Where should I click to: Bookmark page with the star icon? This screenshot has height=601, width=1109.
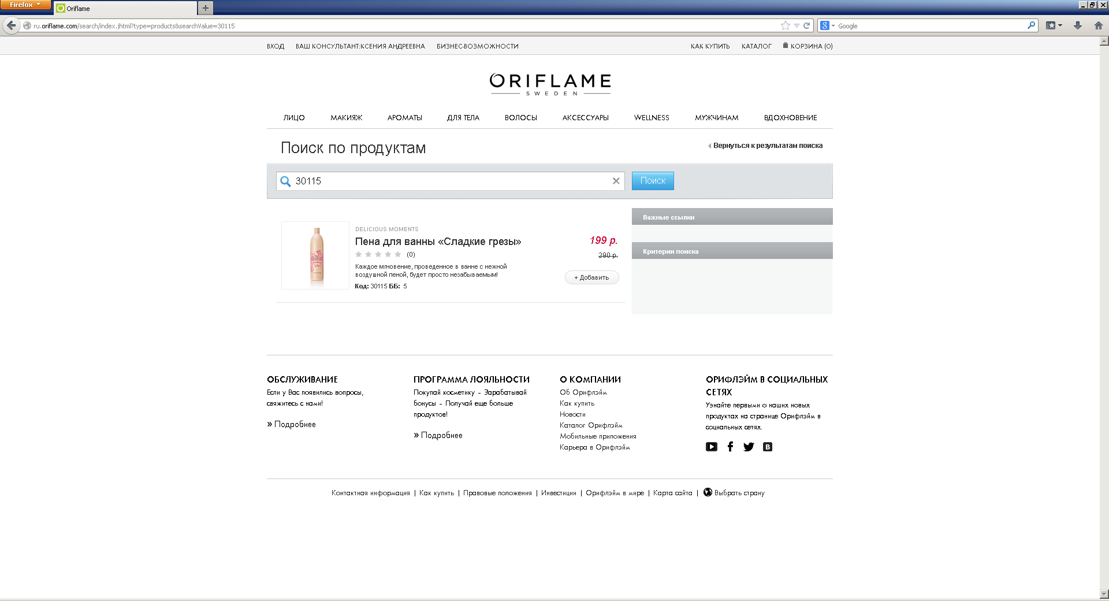pyautogui.click(x=785, y=25)
